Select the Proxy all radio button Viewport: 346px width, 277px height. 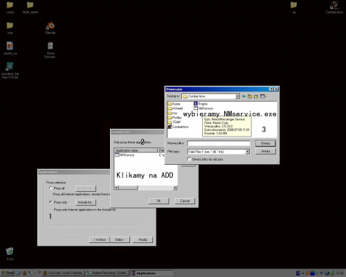tap(51, 188)
